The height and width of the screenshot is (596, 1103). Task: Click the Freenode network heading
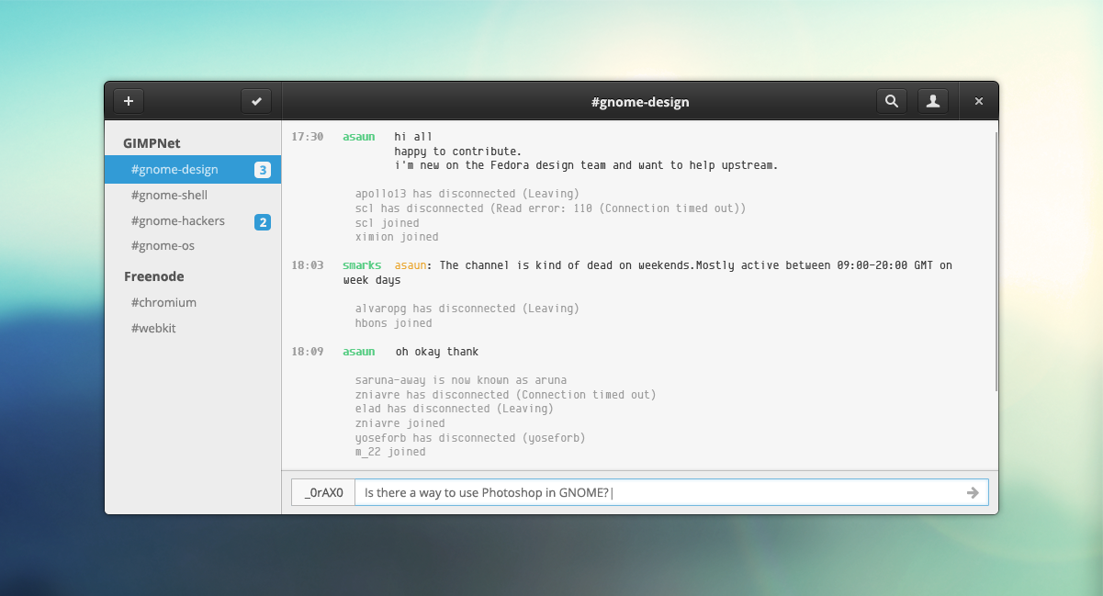click(154, 276)
